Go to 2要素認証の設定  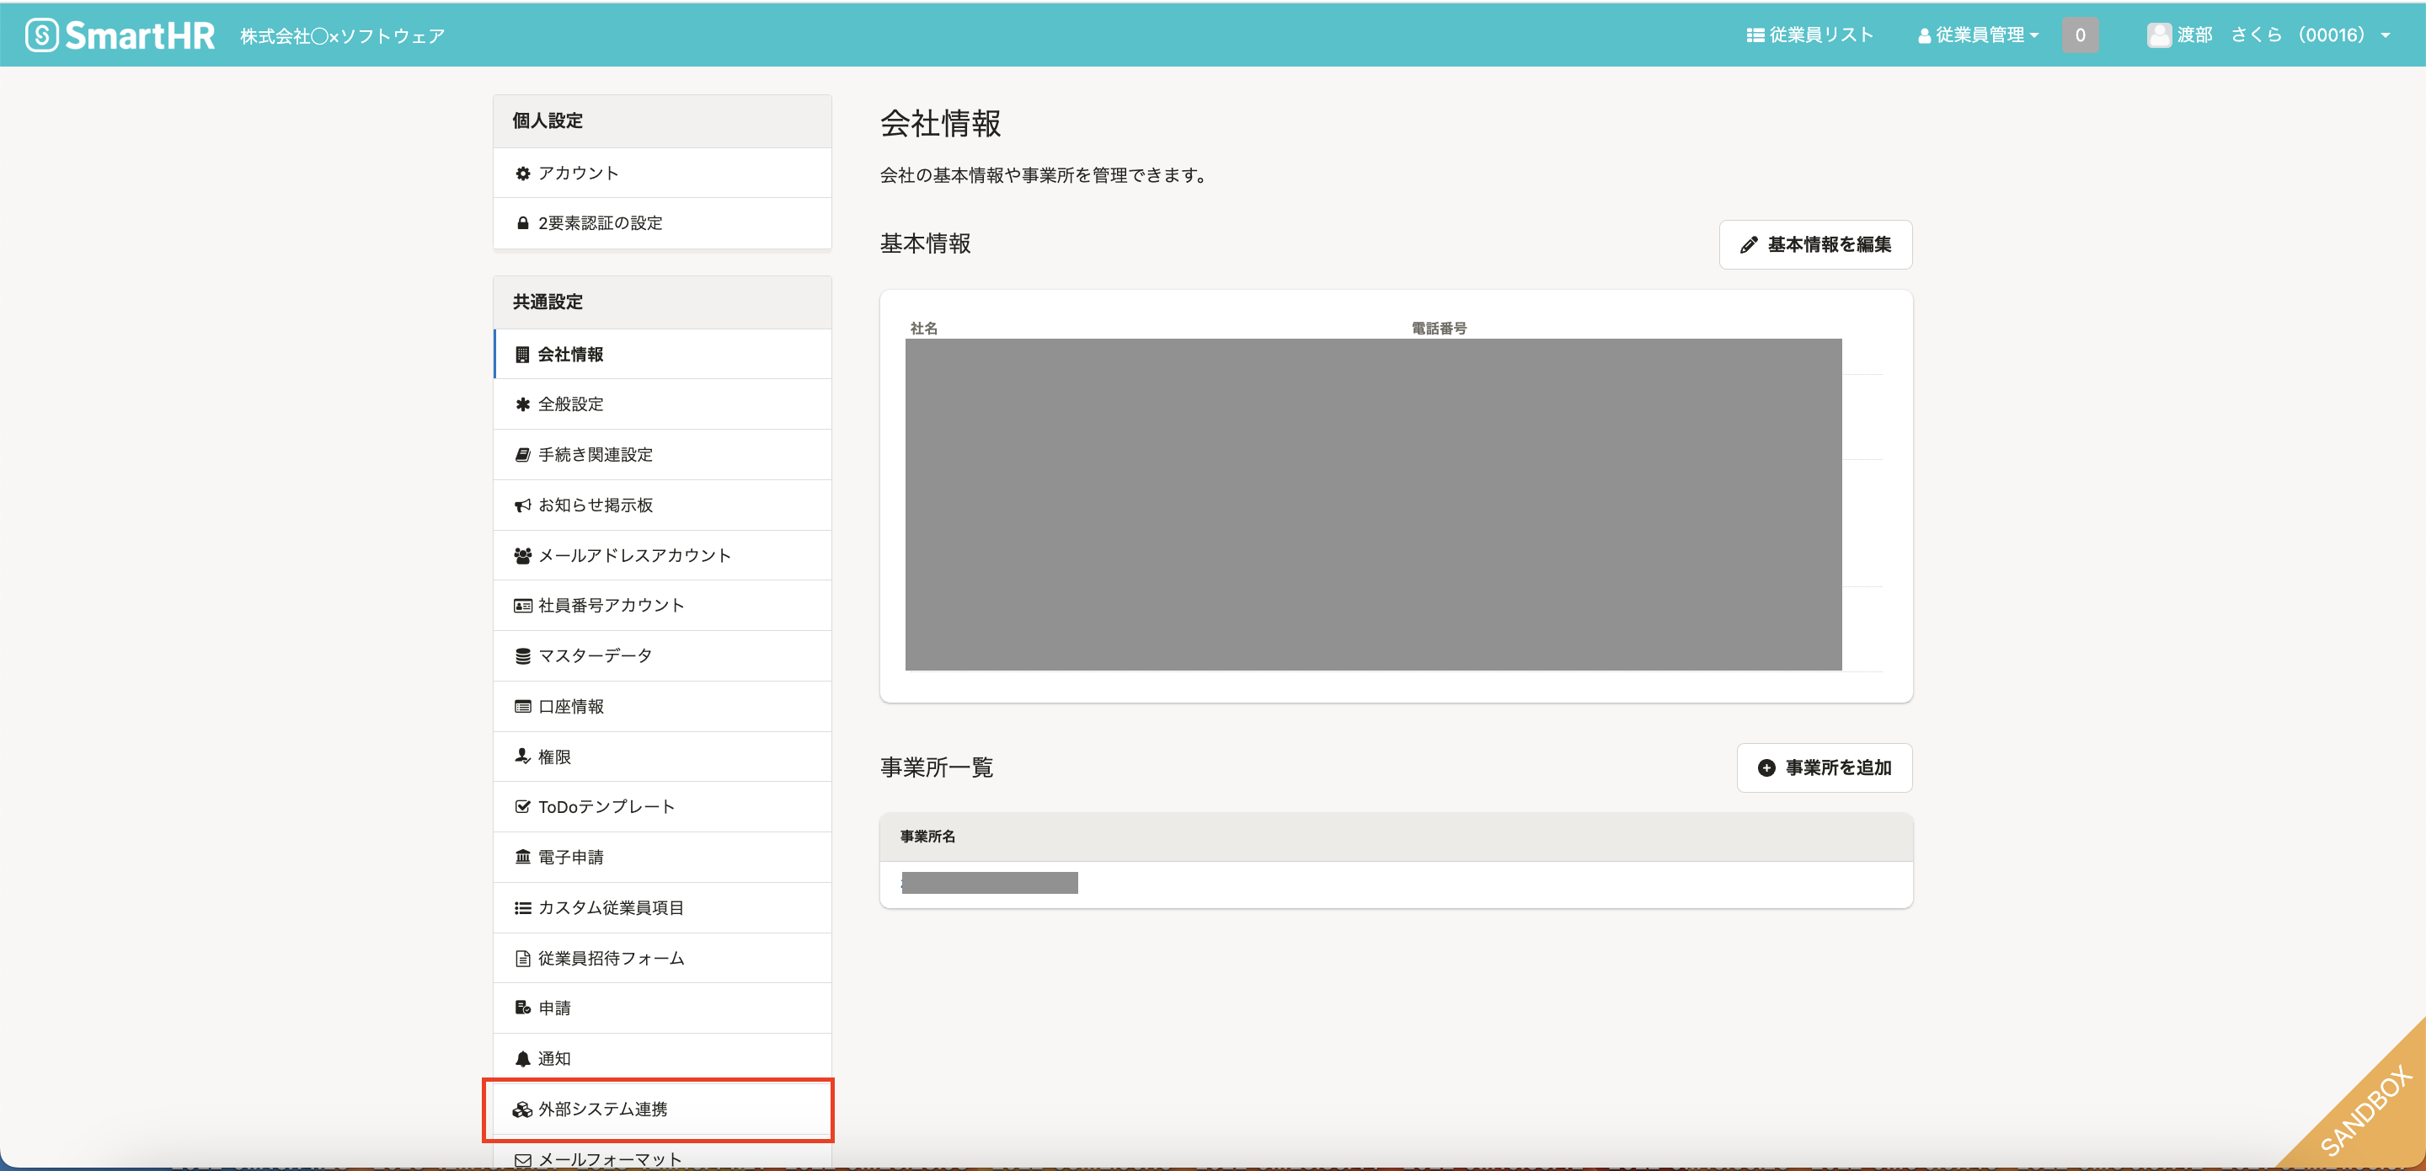point(662,223)
